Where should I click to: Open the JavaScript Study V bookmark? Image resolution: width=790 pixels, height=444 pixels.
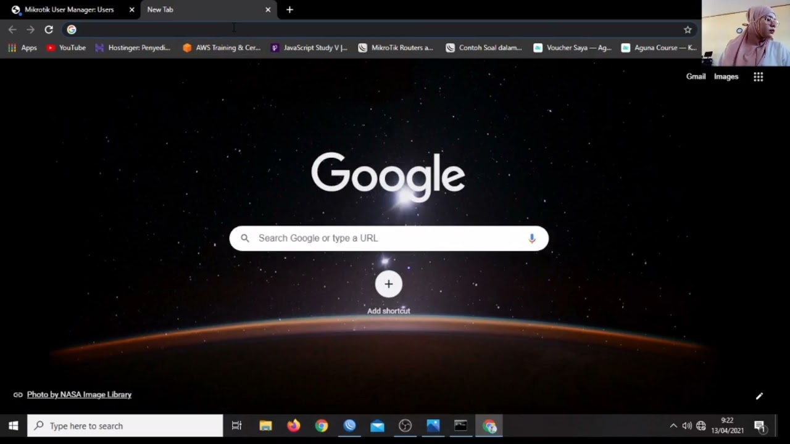[309, 47]
